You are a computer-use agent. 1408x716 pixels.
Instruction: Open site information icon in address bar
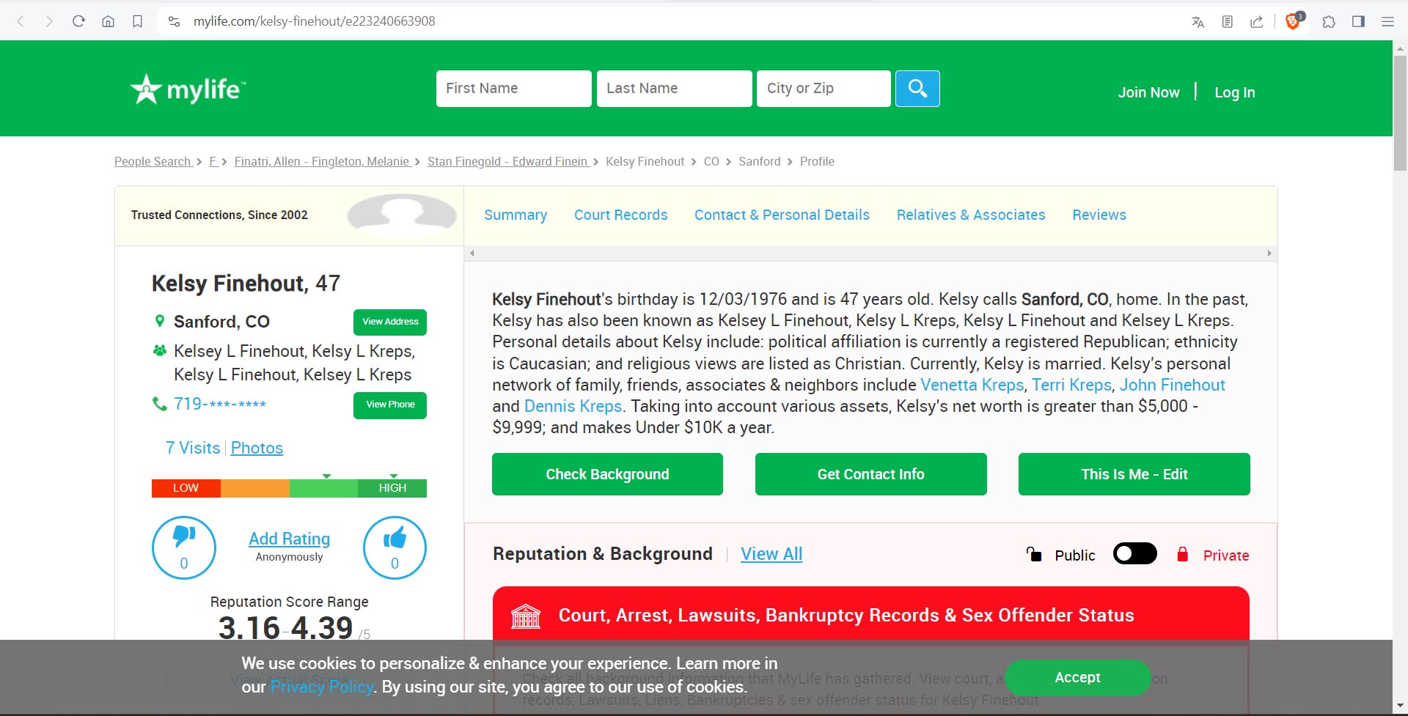(x=174, y=21)
